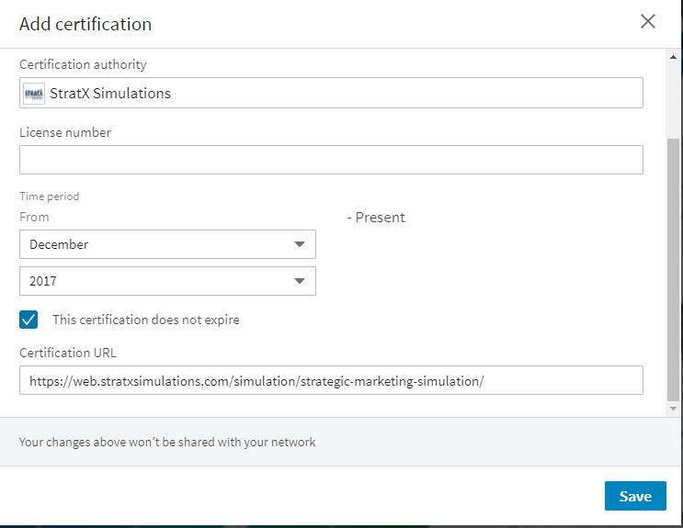Focus the empty License number field

point(331,160)
